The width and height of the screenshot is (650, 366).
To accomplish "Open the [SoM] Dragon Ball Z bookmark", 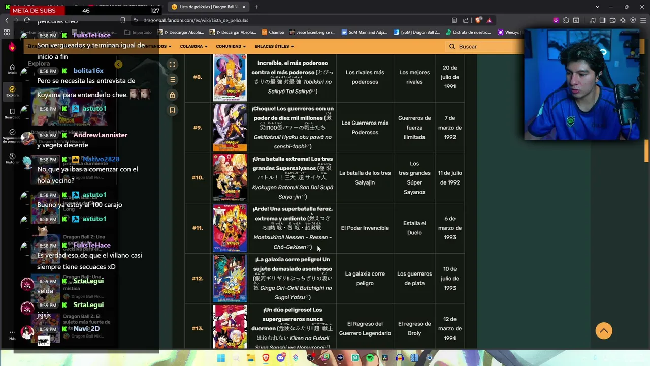I will [x=416, y=32].
